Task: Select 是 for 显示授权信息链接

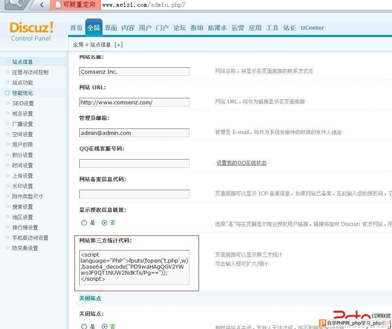Action: click(84, 222)
